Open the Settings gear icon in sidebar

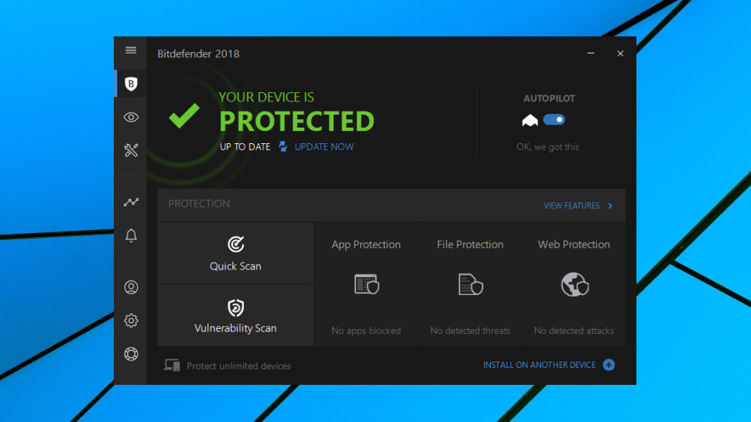pos(131,321)
